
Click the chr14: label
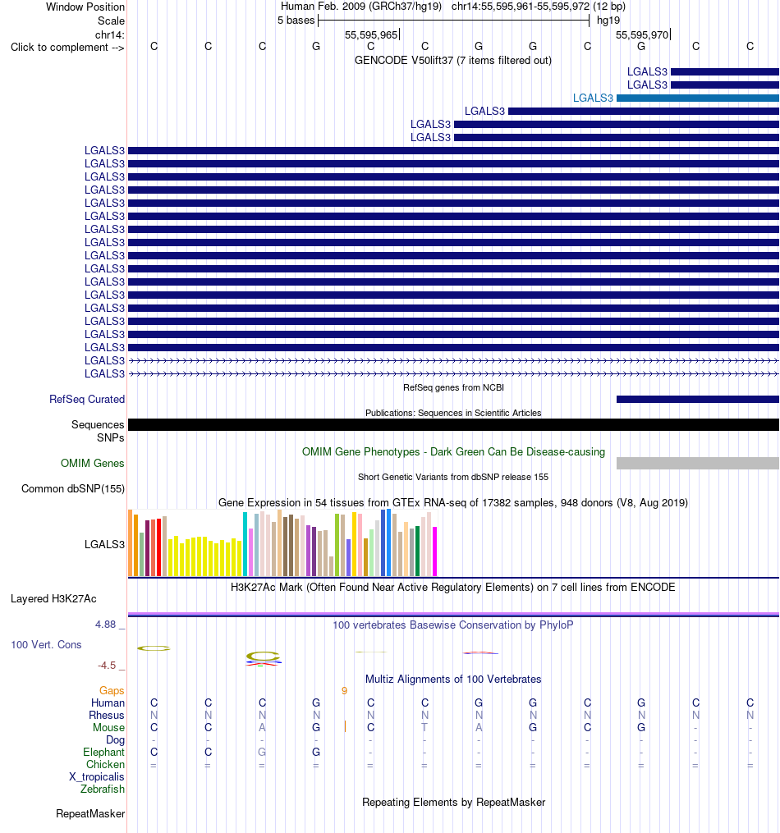(110, 34)
